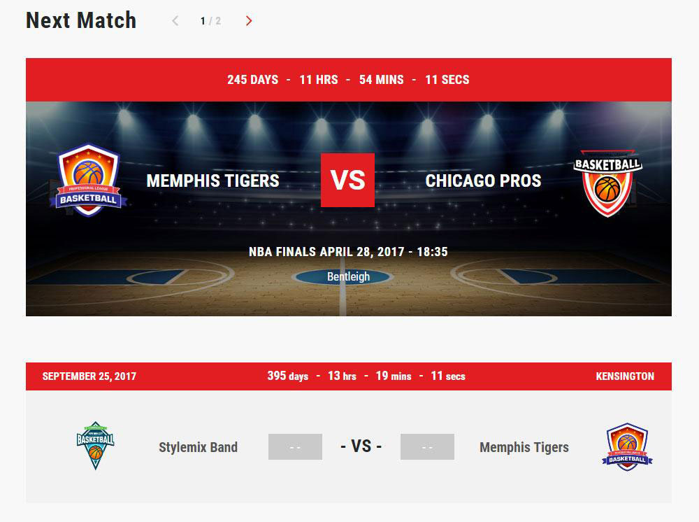Click the Bentleigh venue label

click(348, 276)
